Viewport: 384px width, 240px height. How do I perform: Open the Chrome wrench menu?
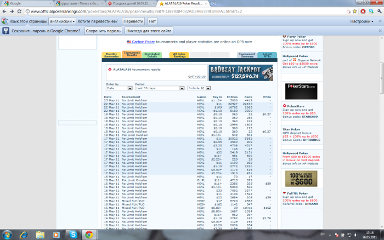pos(380,12)
